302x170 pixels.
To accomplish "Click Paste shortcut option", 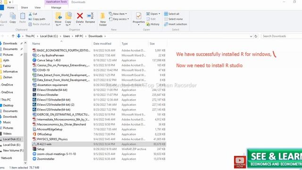I will [39, 24].
